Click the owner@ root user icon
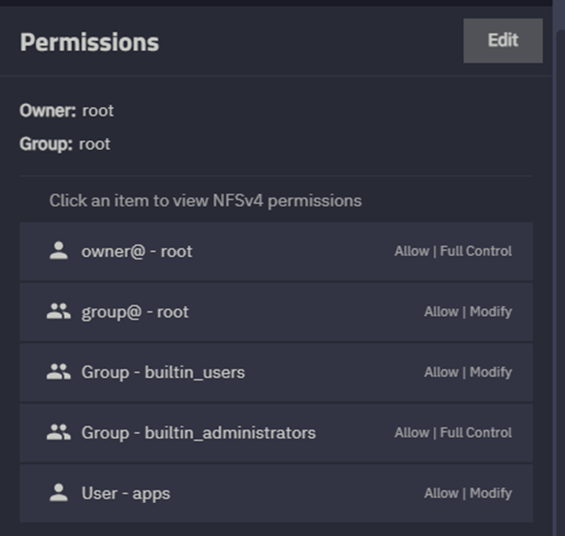This screenshot has height=536, width=565. tap(59, 251)
